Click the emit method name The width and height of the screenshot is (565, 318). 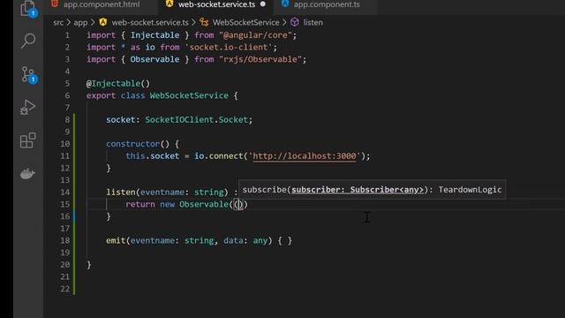[x=116, y=240]
